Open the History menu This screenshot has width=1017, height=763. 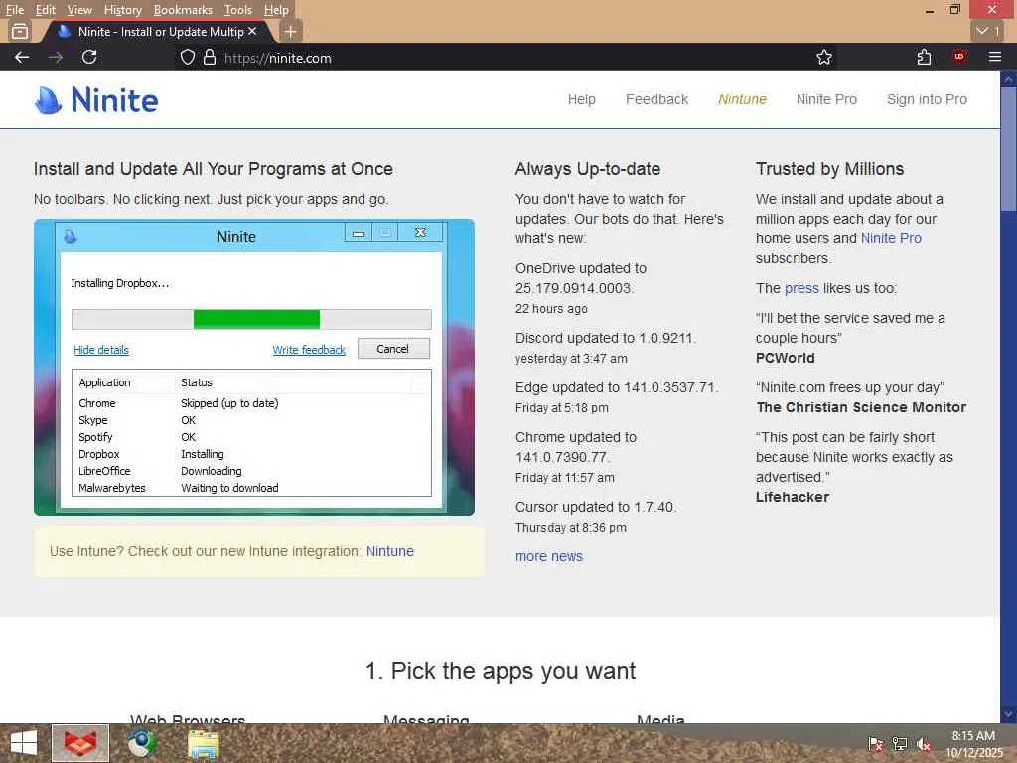(122, 10)
